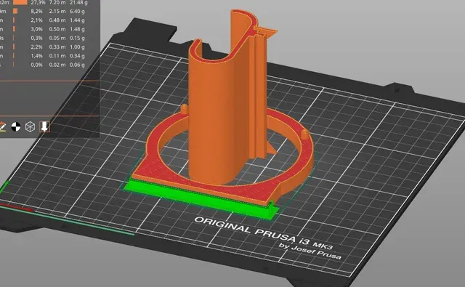Select the 2,2% legend percentage
Screen dimensions: 465x287
coord(36,47)
